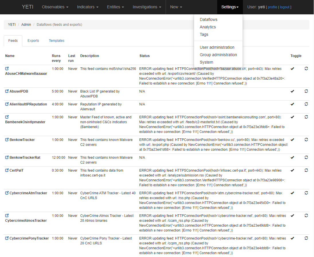Switch to the Templates tab

(57, 41)
